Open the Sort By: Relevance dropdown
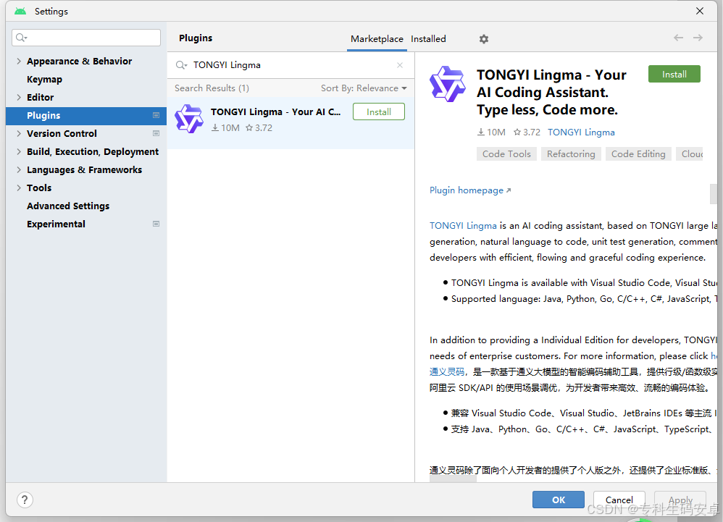The height and width of the screenshot is (522, 723). 364,88
